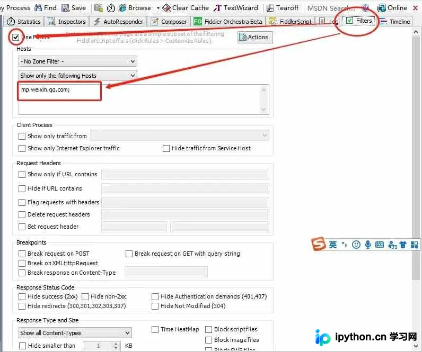This screenshot has width=422, height=352.
Task: Enable the Time HeatMap checkbox
Action: click(155, 329)
